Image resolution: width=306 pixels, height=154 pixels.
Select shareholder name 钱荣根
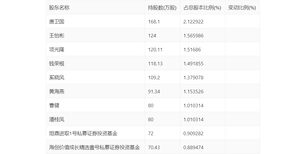[57, 64]
